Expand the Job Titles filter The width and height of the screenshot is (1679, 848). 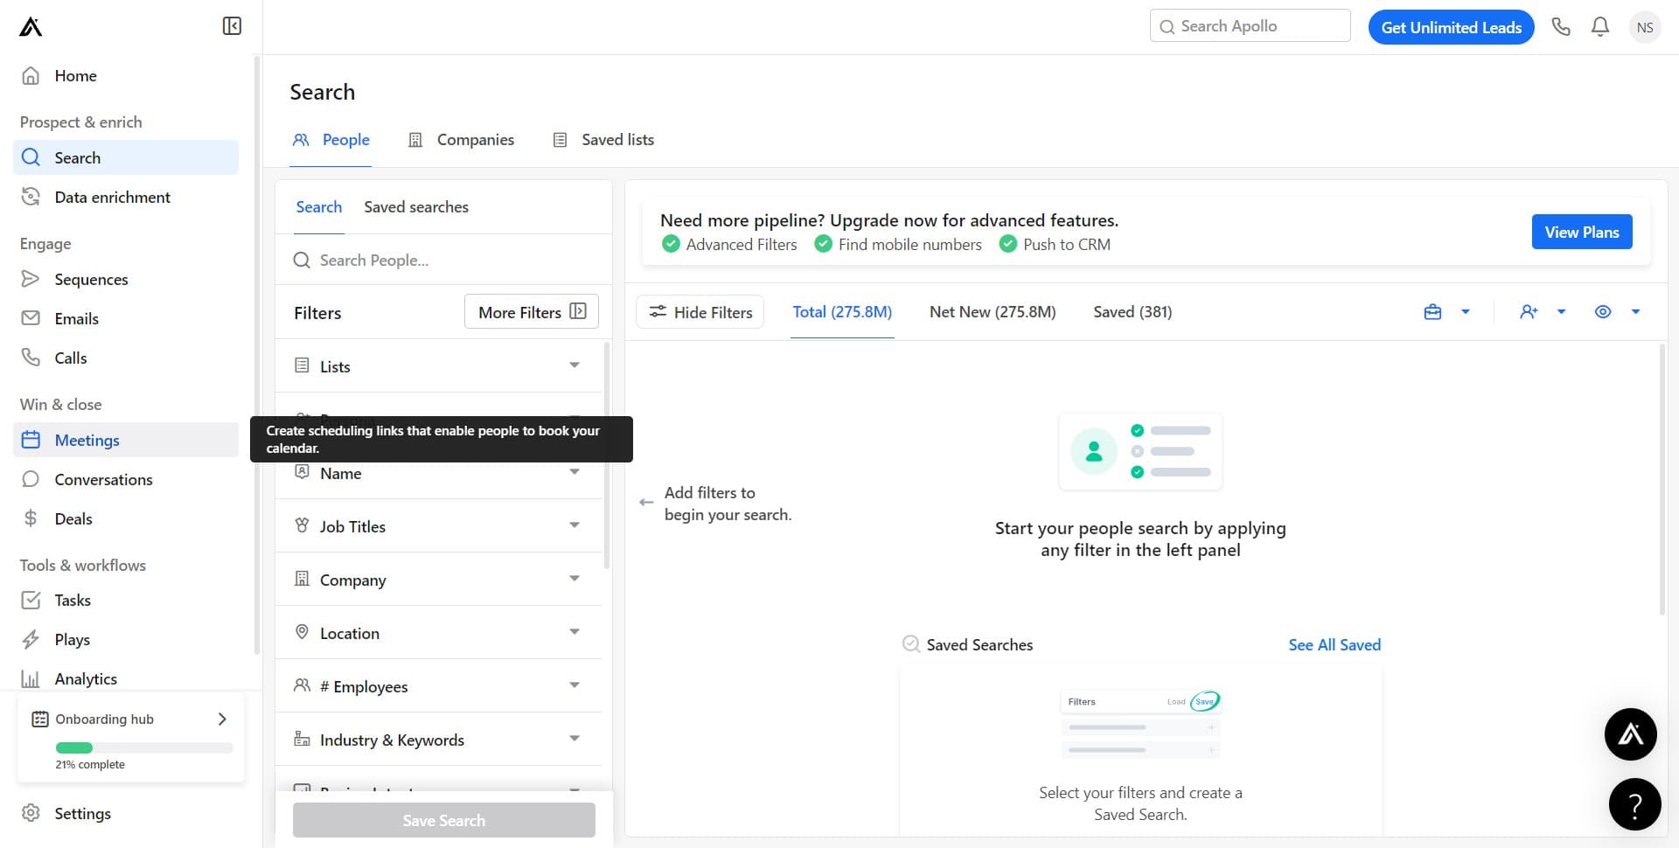(x=439, y=525)
